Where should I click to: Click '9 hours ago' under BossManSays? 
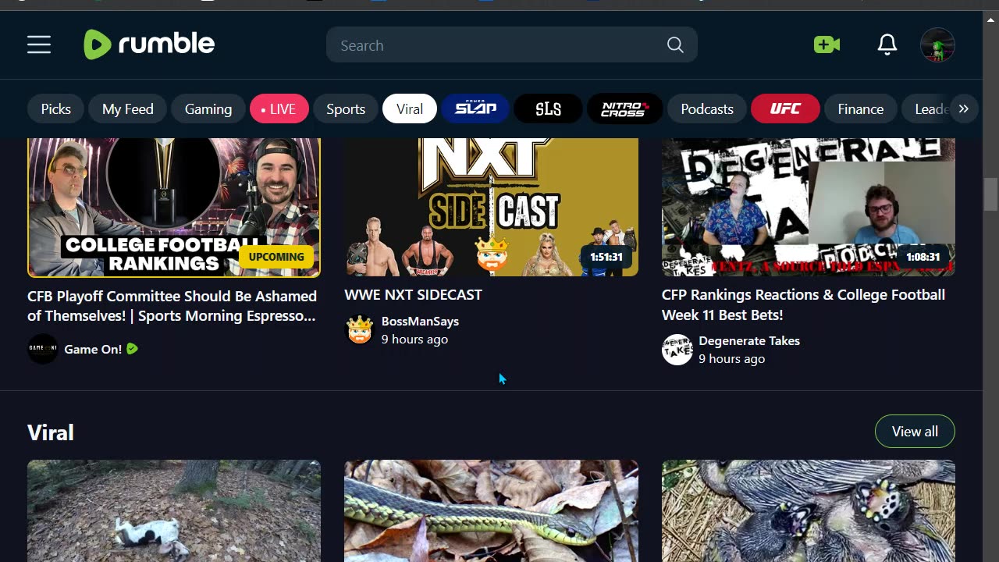[414, 339]
